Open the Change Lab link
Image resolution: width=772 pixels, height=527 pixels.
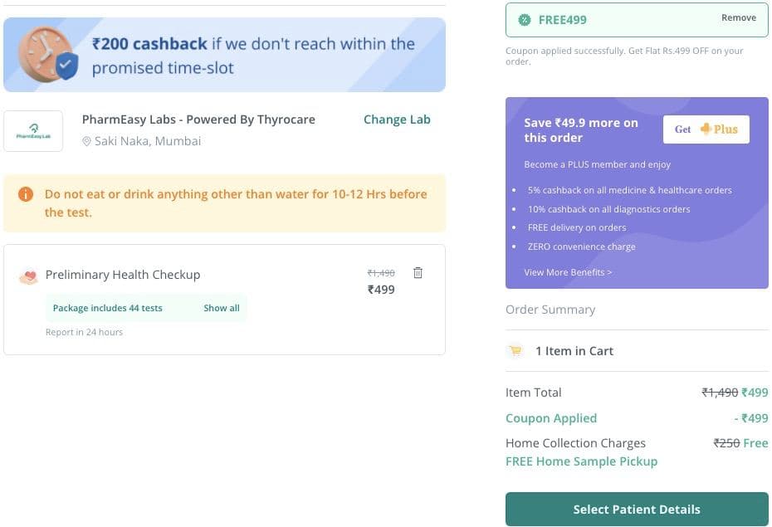[397, 120]
